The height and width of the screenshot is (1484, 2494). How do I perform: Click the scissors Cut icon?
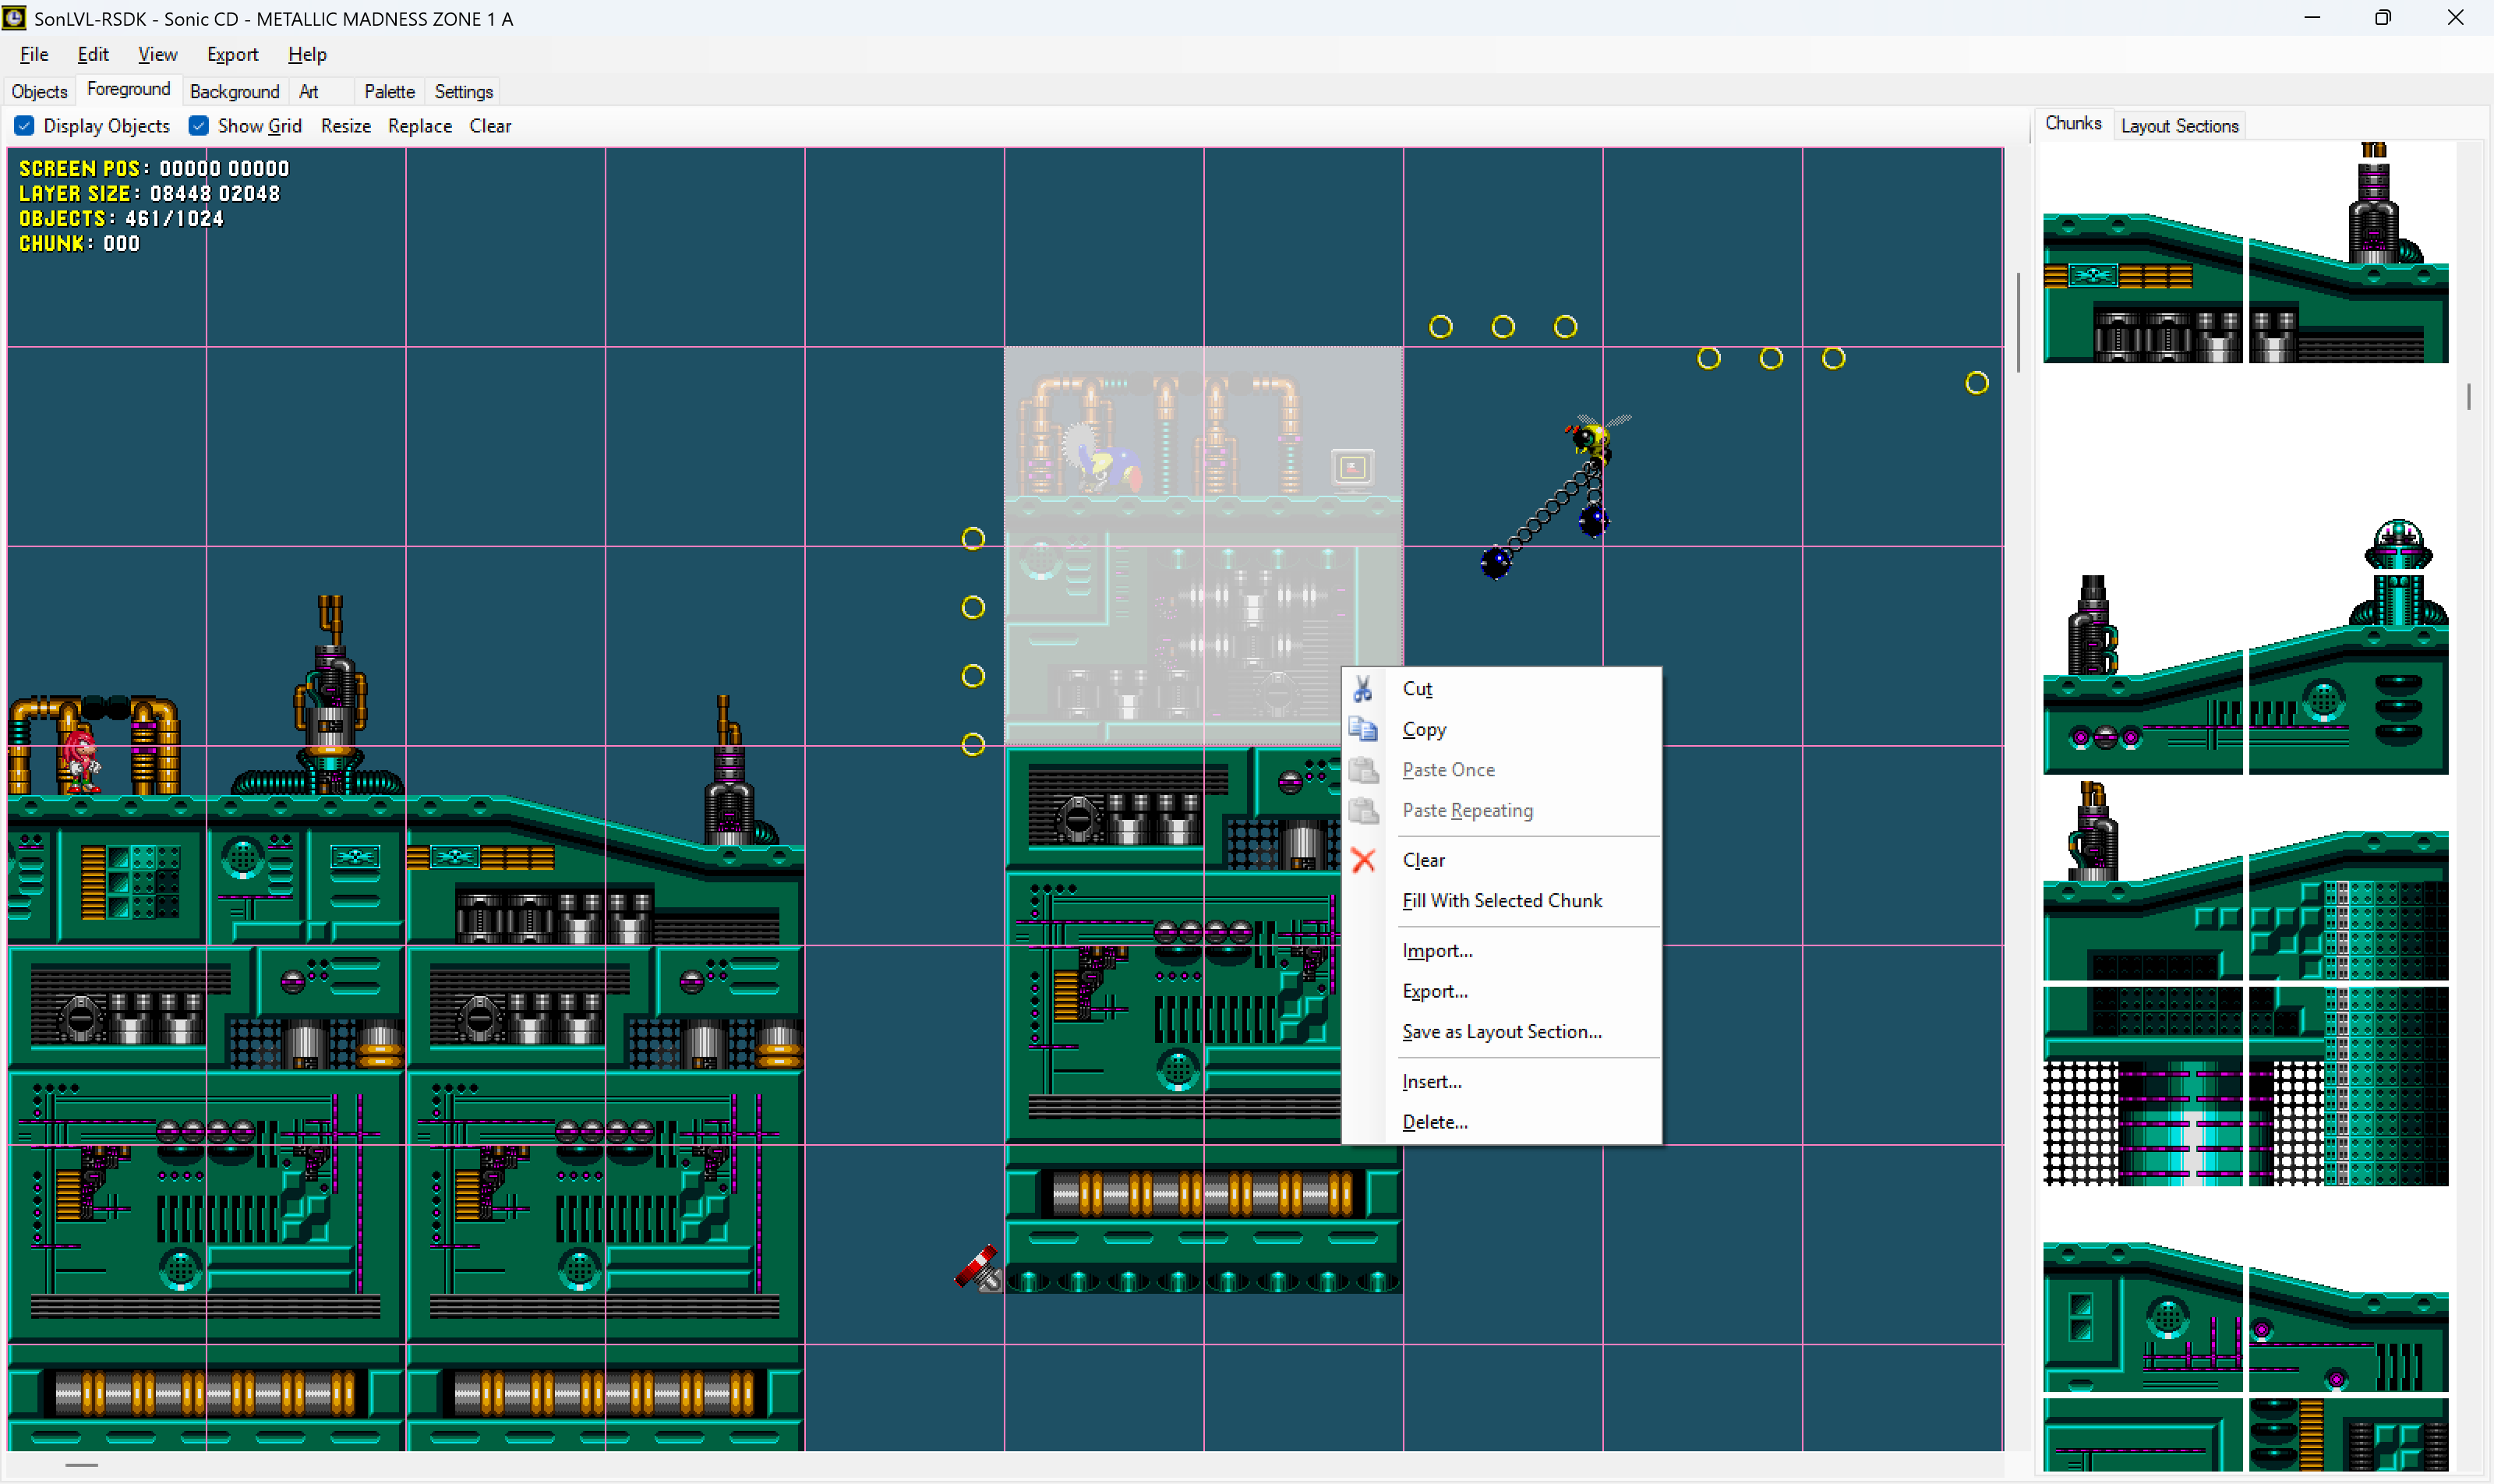(x=1362, y=689)
